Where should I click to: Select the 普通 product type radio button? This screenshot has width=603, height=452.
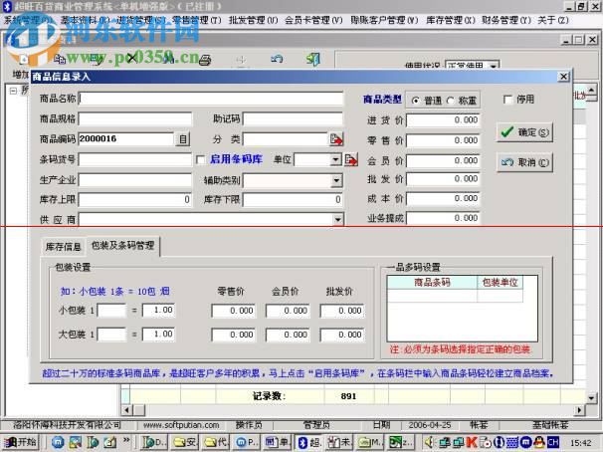pyautogui.click(x=415, y=101)
